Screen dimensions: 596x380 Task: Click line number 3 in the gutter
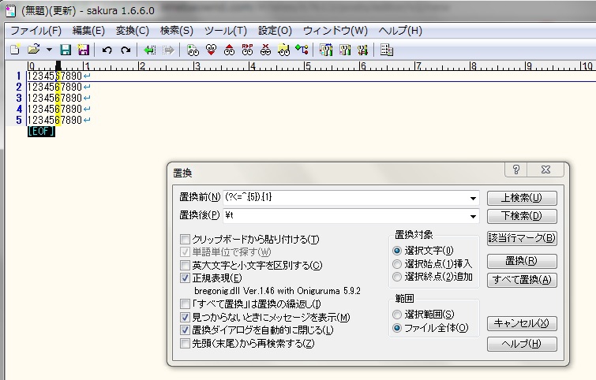pyautogui.click(x=19, y=98)
